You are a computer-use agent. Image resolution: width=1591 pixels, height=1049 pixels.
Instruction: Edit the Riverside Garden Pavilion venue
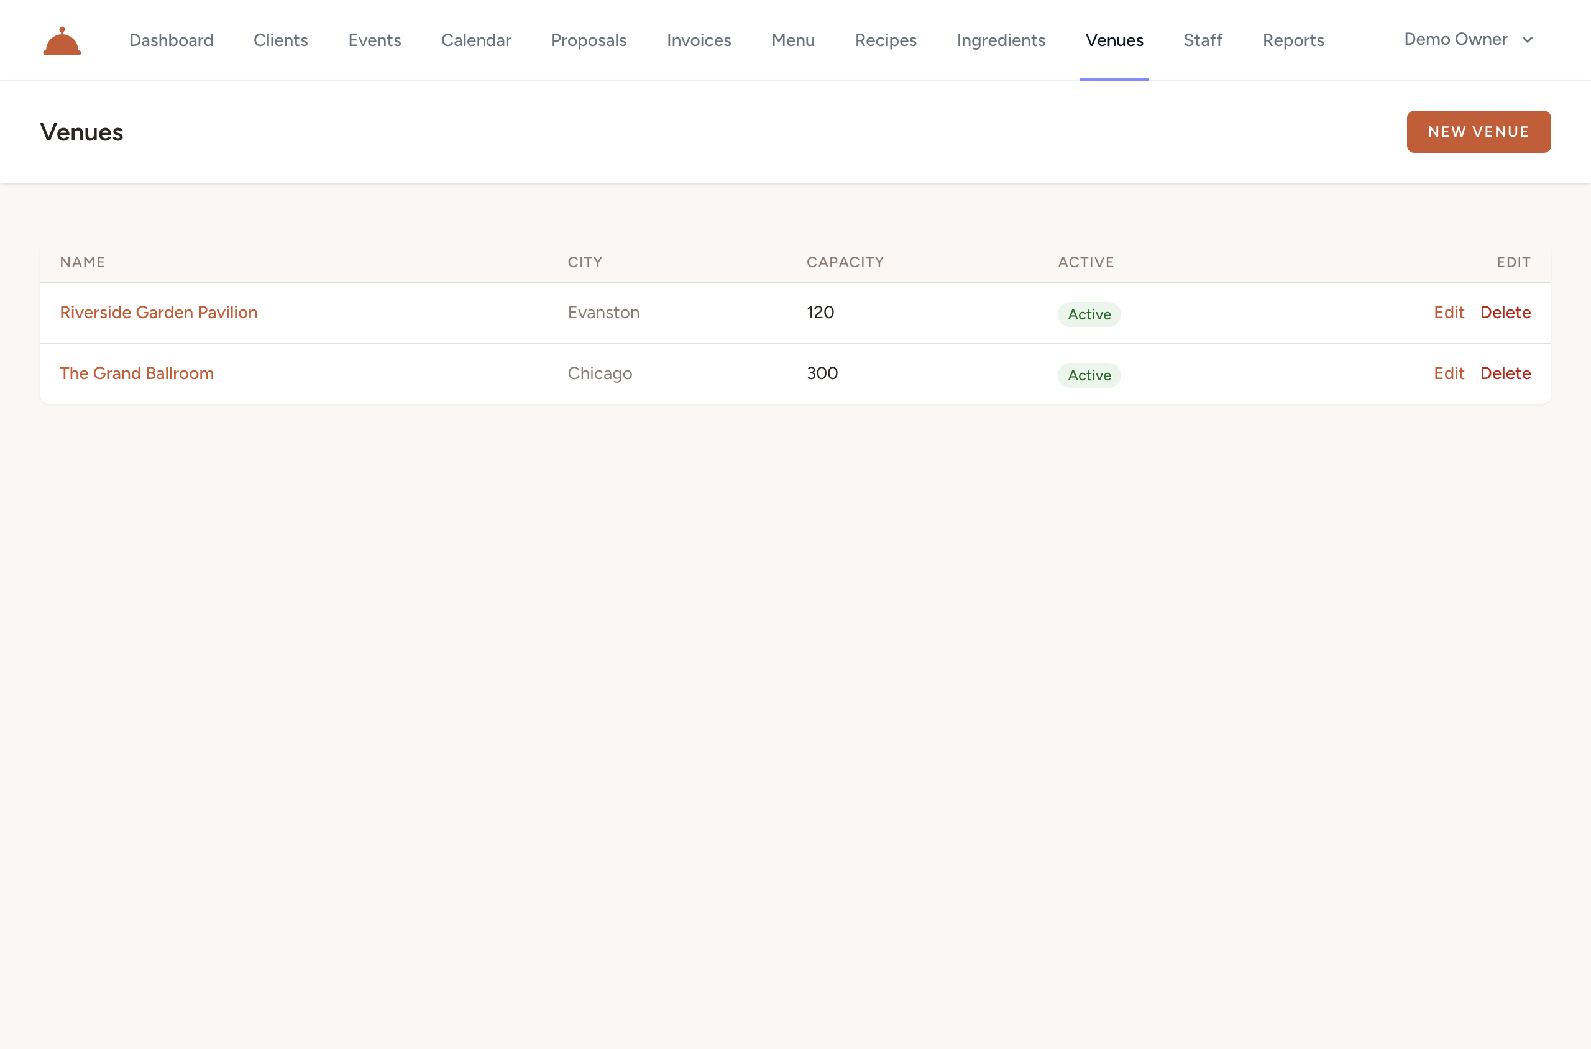[1449, 313]
